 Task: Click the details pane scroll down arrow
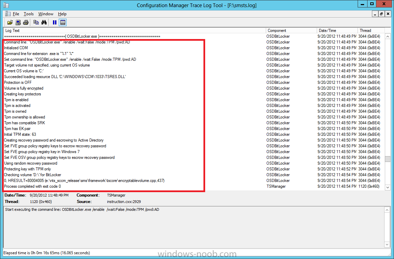coord(387,244)
